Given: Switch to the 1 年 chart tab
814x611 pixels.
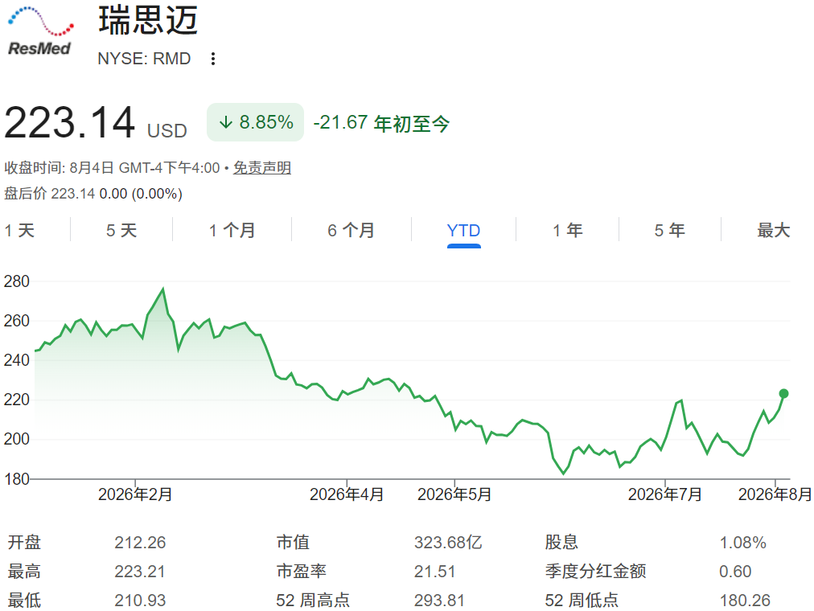Looking at the screenshot, I should (567, 230).
